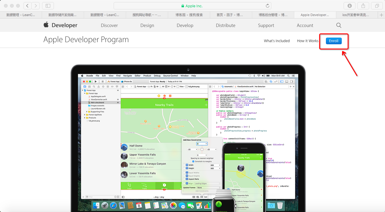Viewport: 385px width, 212px height.
Task: Open the Discover section
Action: [109, 25]
